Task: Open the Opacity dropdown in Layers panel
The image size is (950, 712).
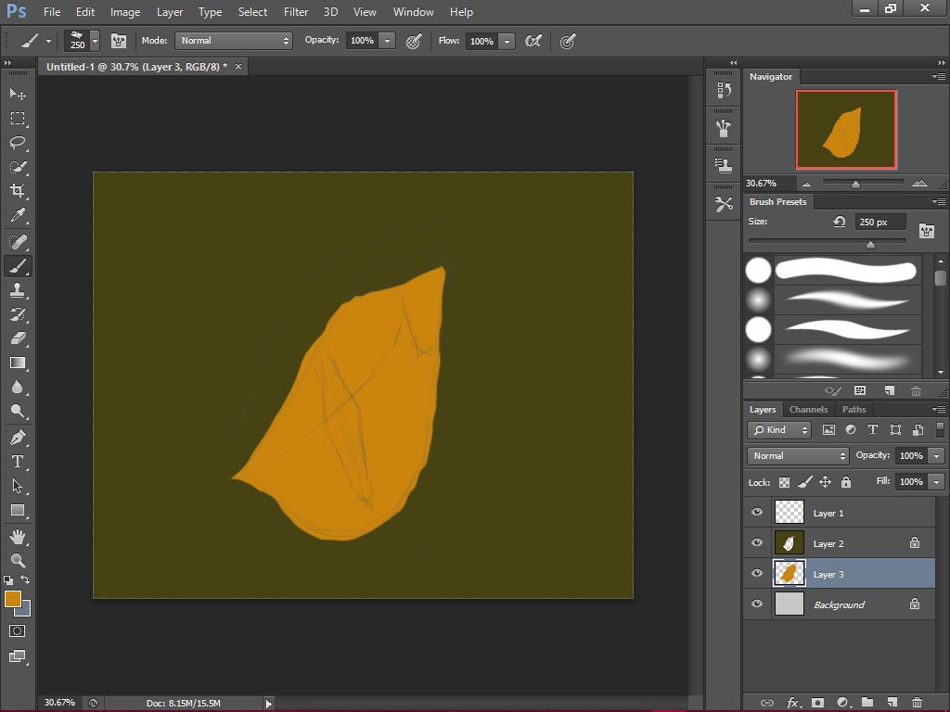Action: (x=936, y=455)
